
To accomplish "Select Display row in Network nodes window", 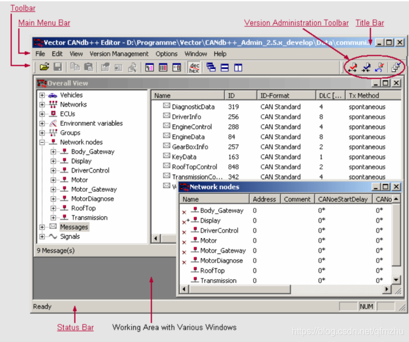I will [286, 220].
